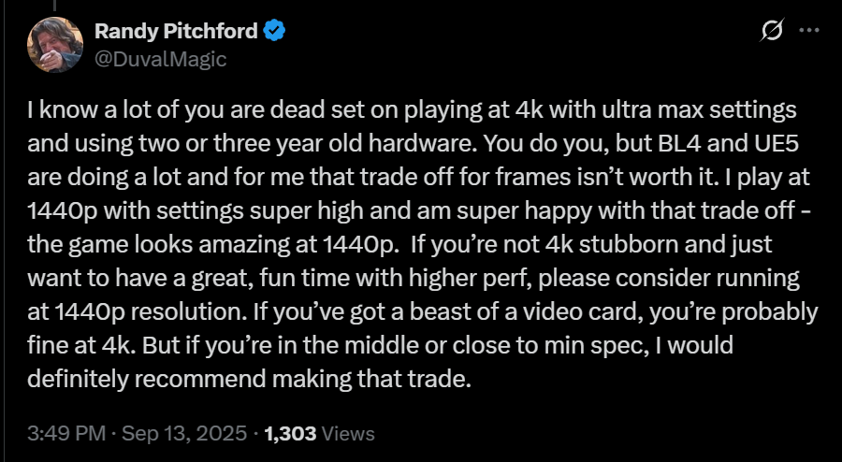Open the Randy Pitchford display name link
The height and width of the screenshot is (462, 842).
pyautogui.click(x=176, y=31)
